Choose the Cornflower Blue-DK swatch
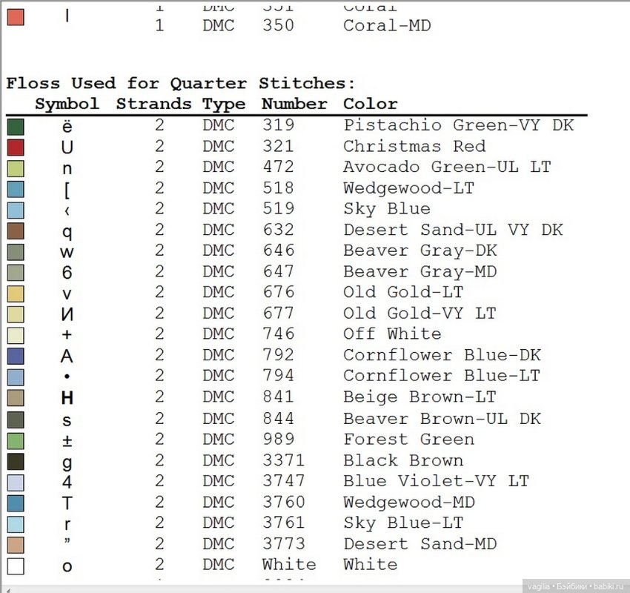Viewport: 630px width, 593px height. [16, 356]
